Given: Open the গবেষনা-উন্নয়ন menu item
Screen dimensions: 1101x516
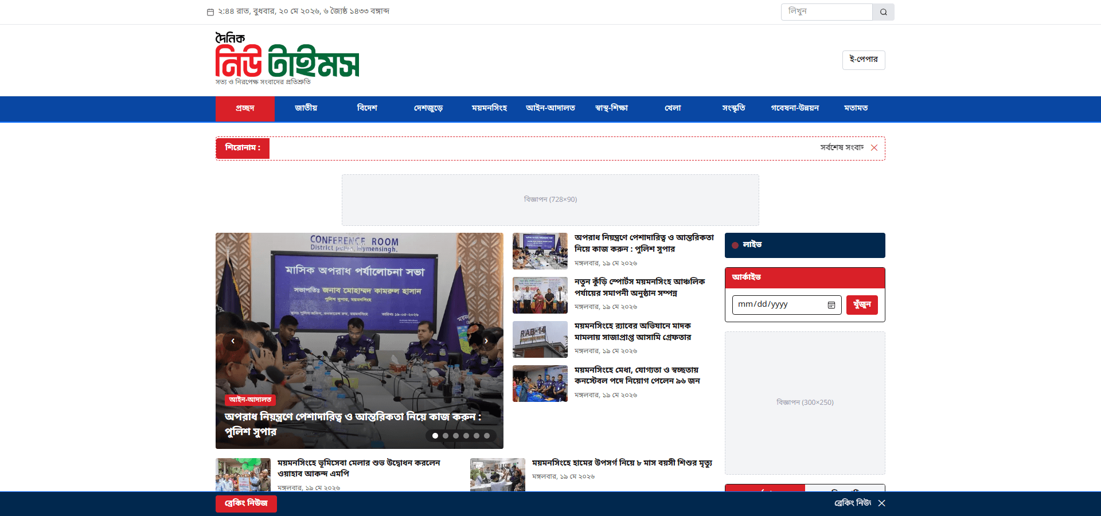Looking at the screenshot, I should 795,108.
